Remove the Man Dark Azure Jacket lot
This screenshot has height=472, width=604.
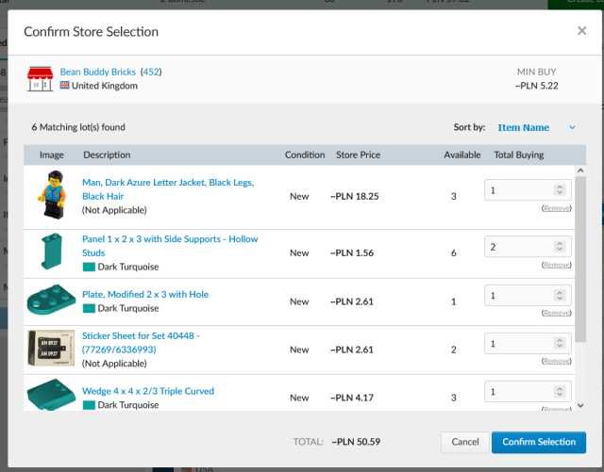click(x=556, y=207)
